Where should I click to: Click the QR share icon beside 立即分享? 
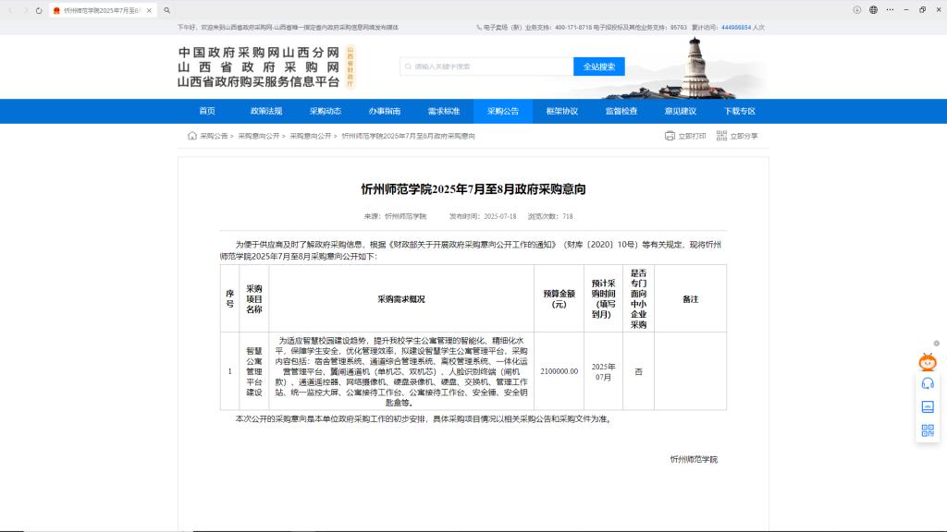[721, 136]
